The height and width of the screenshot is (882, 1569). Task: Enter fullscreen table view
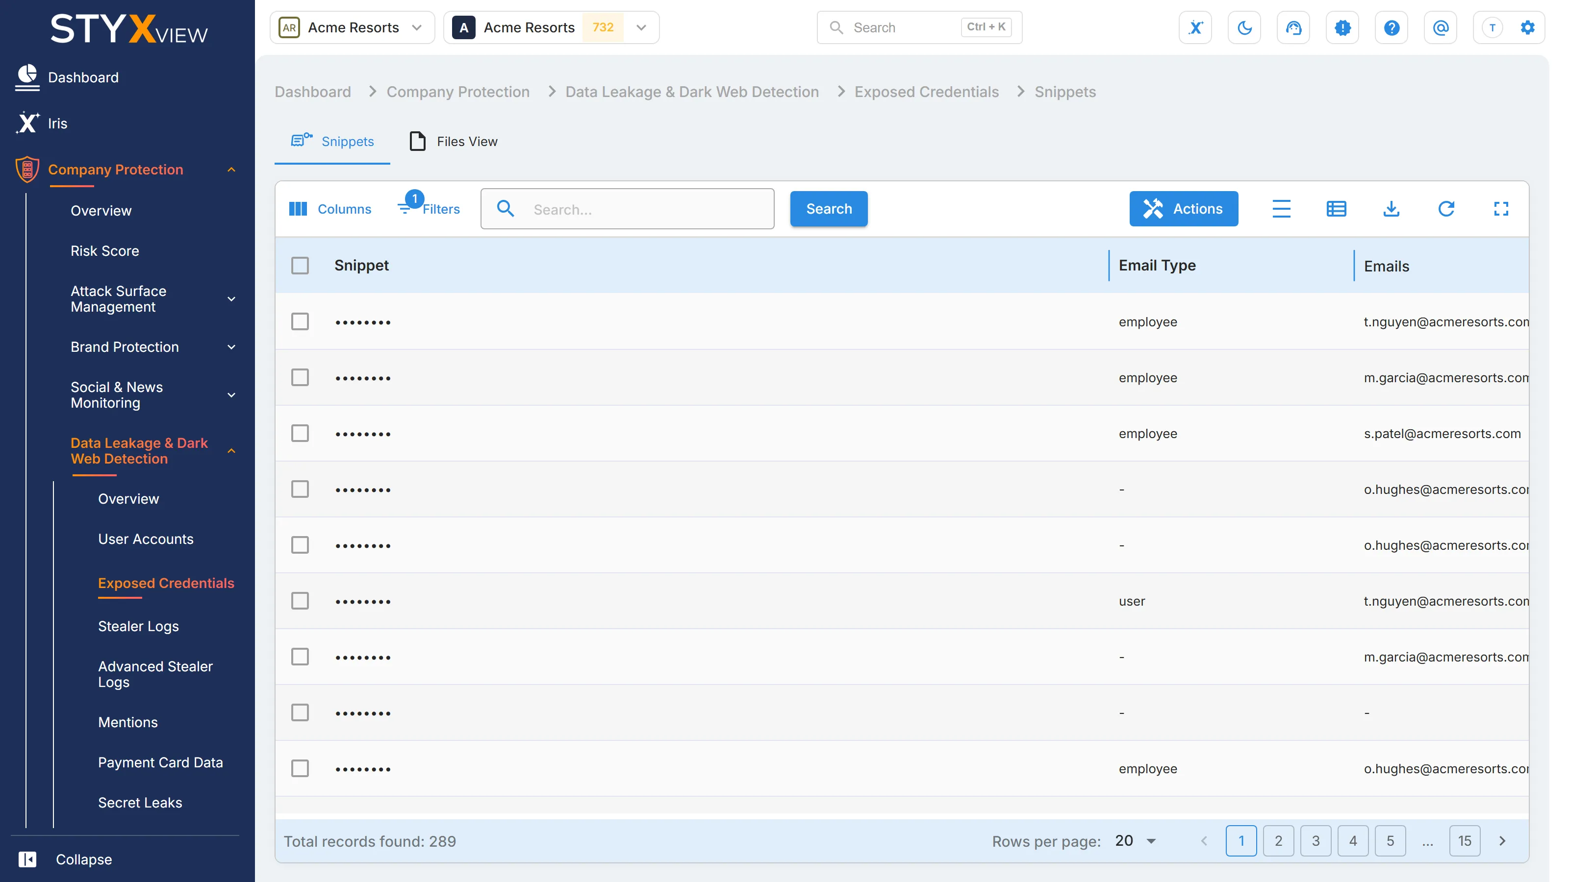click(1501, 209)
